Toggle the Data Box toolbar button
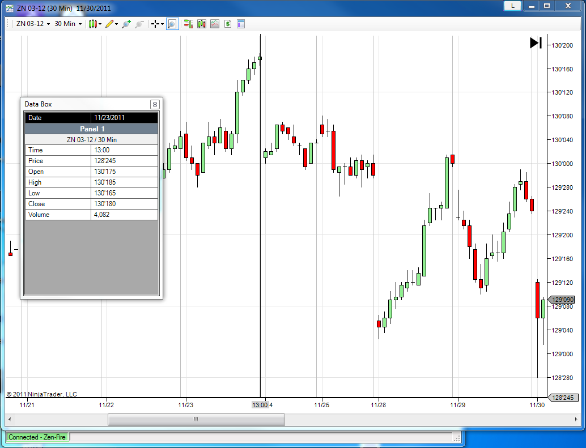 (172, 24)
